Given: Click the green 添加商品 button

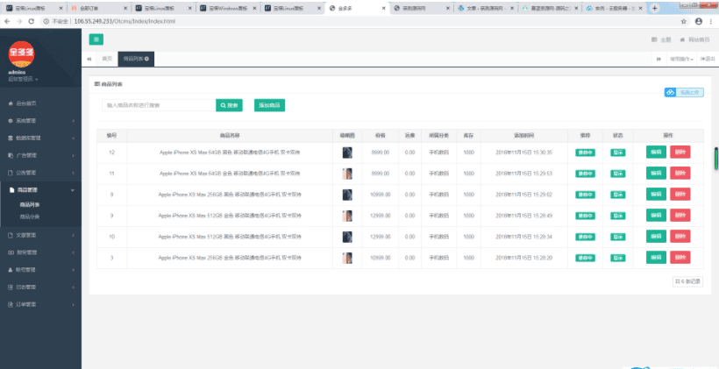Looking at the screenshot, I should click(269, 105).
